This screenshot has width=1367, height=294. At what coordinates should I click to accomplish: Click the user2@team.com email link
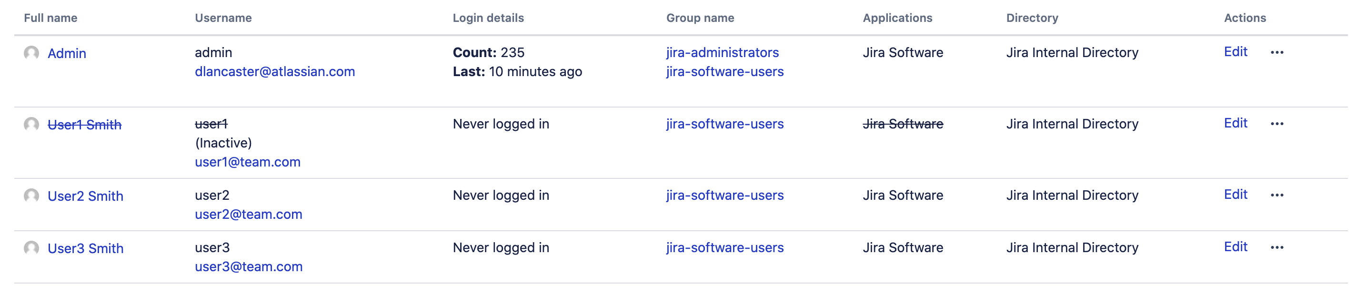point(248,215)
